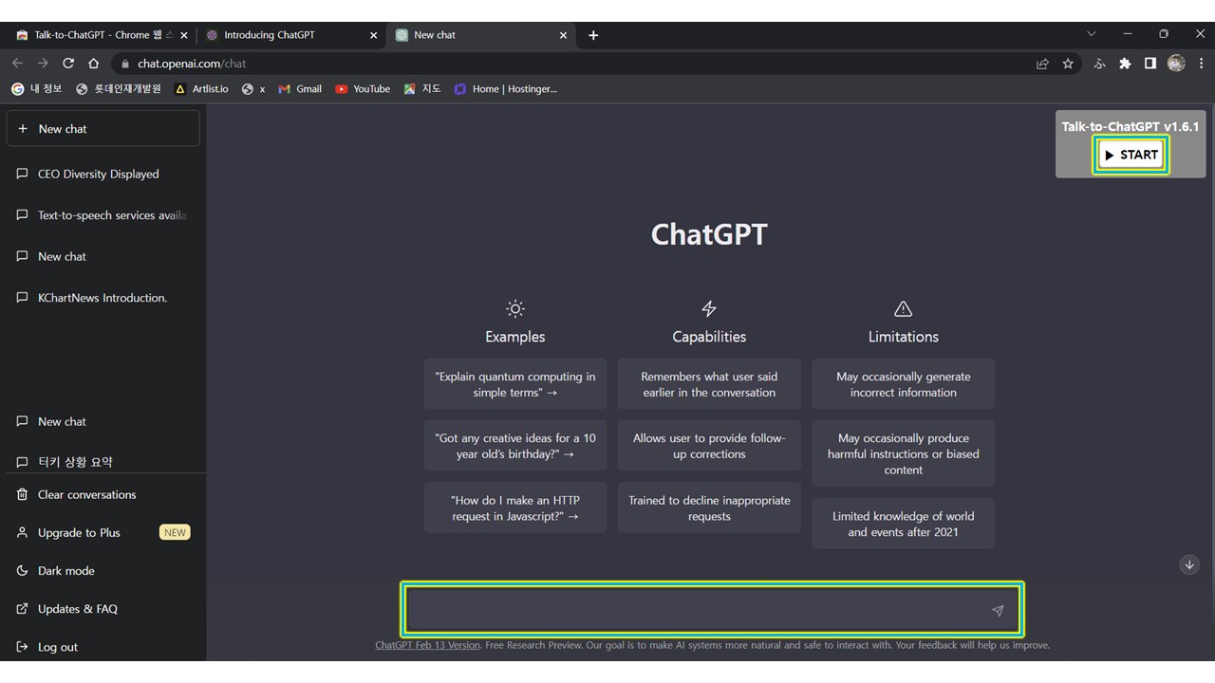Image resolution: width=1215 pixels, height=683 pixels.
Task: Click the ChatGPT Feb 13 Version link
Action: (427, 645)
